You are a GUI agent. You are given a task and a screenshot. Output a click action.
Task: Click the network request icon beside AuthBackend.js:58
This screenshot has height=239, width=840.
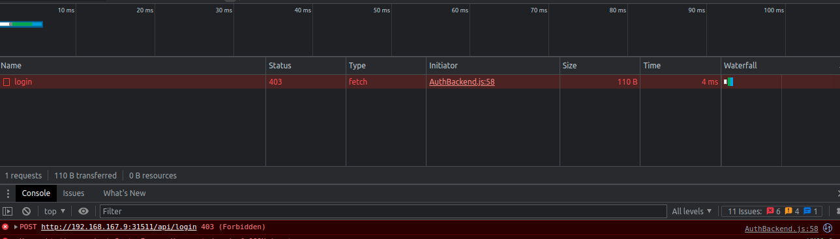coord(828,228)
